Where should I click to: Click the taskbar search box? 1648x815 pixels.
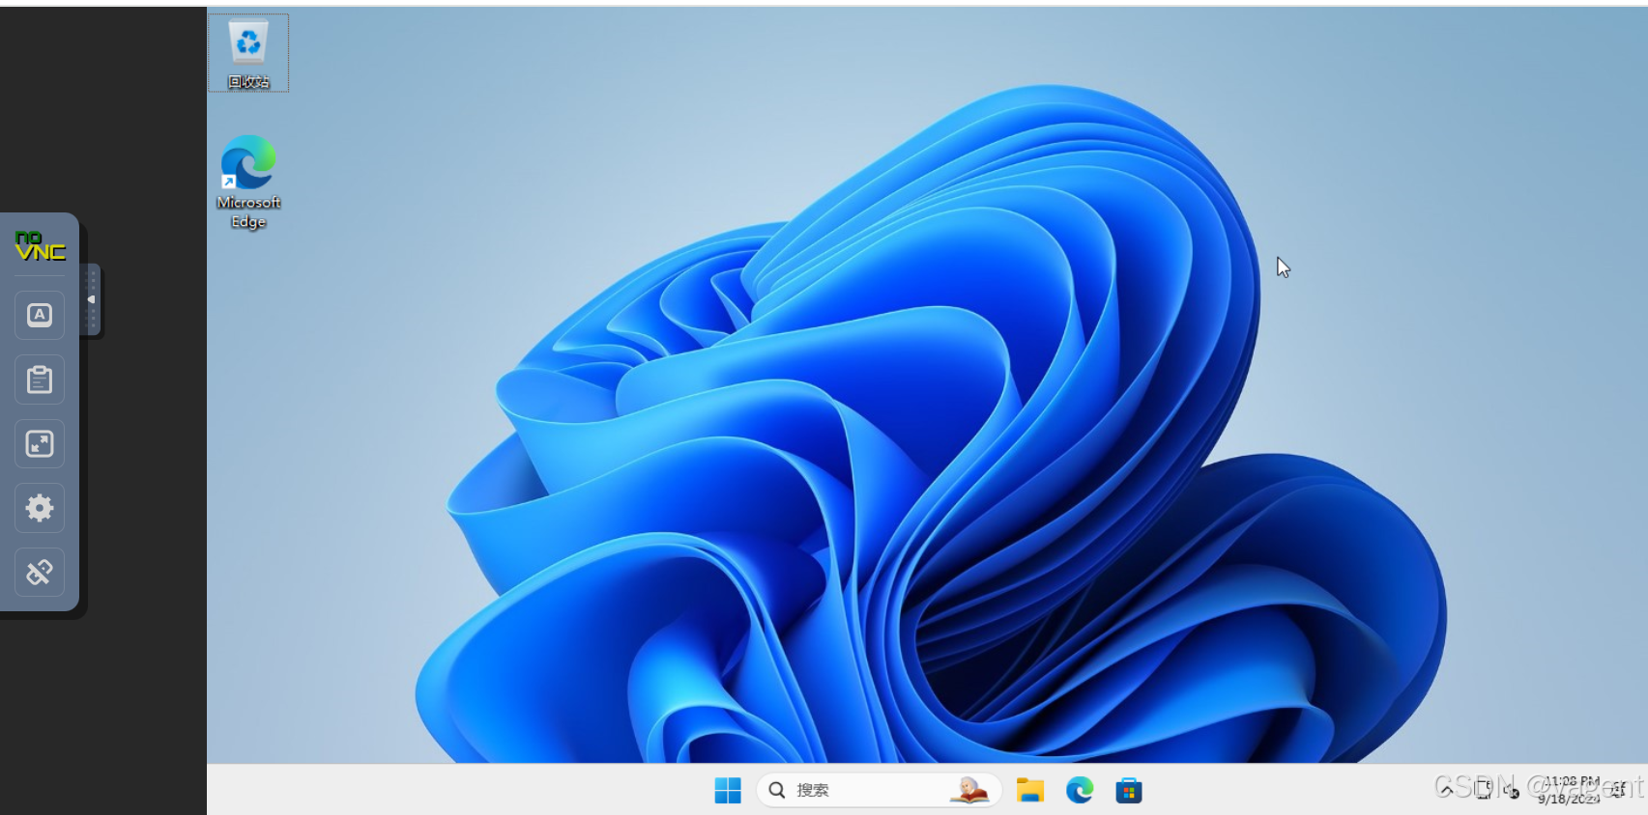(x=879, y=791)
